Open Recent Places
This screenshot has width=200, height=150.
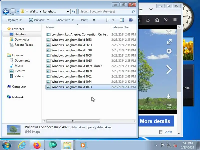24,45
